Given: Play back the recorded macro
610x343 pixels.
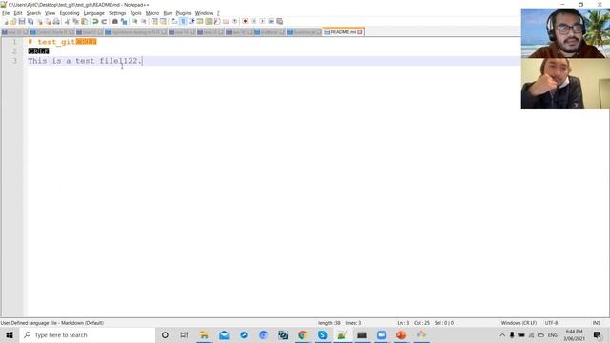Looking at the screenshot, I should pos(262,21).
